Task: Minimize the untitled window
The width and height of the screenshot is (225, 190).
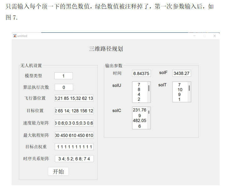Action: point(195,36)
